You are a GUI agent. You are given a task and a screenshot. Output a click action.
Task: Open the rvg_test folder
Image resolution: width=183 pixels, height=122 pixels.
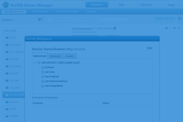pyautogui.click(x=14, y=88)
